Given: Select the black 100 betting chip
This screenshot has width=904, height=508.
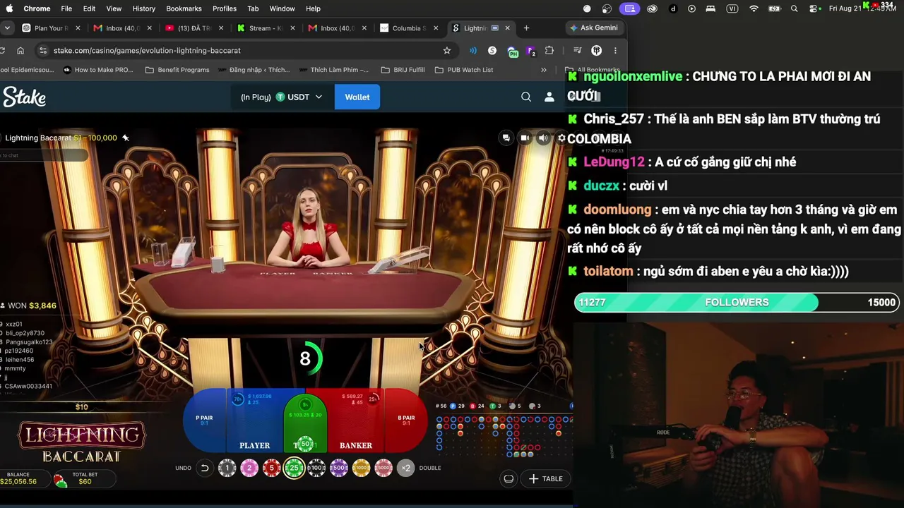Looking at the screenshot, I should point(317,468).
